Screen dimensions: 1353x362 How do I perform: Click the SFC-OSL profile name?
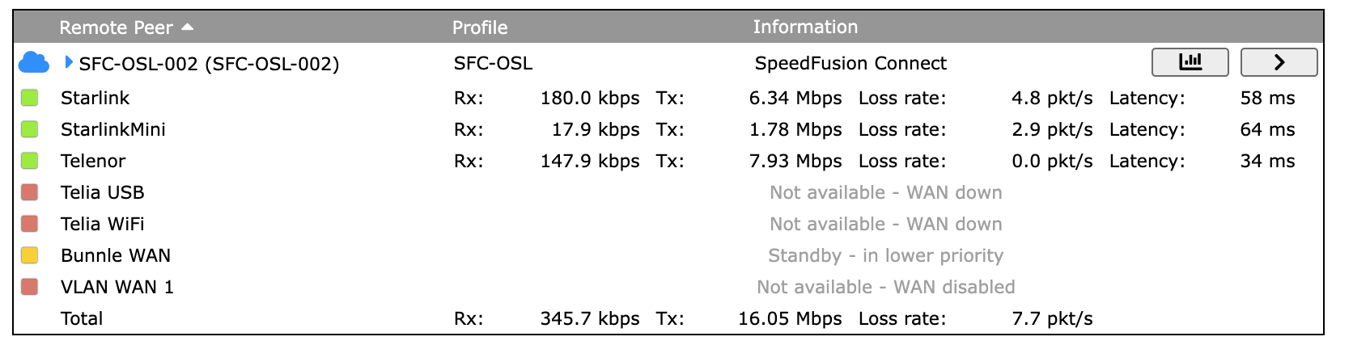[493, 64]
